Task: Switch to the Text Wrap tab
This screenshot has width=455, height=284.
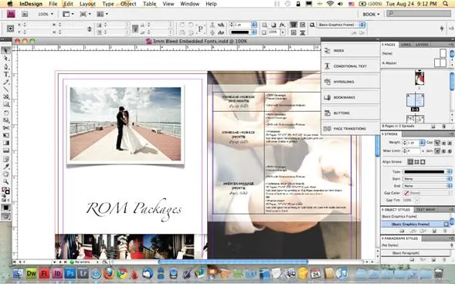Action: pos(426,209)
